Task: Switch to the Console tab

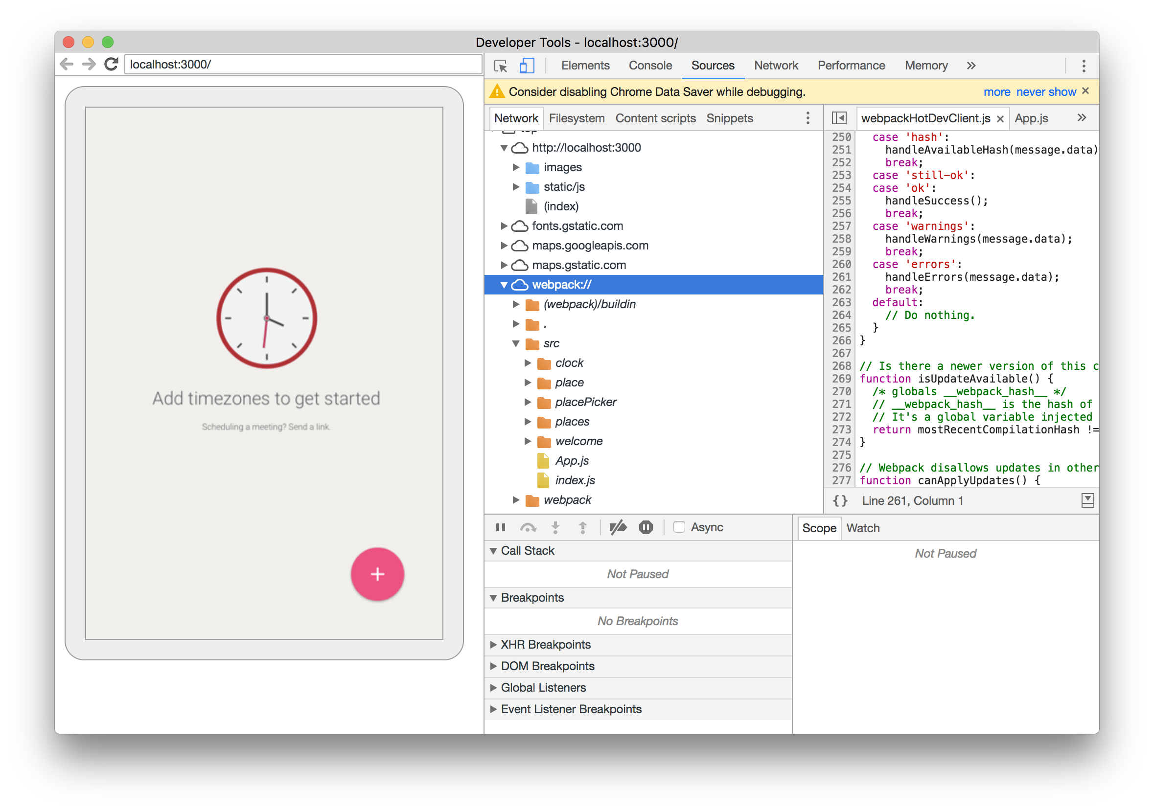Action: [x=650, y=66]
